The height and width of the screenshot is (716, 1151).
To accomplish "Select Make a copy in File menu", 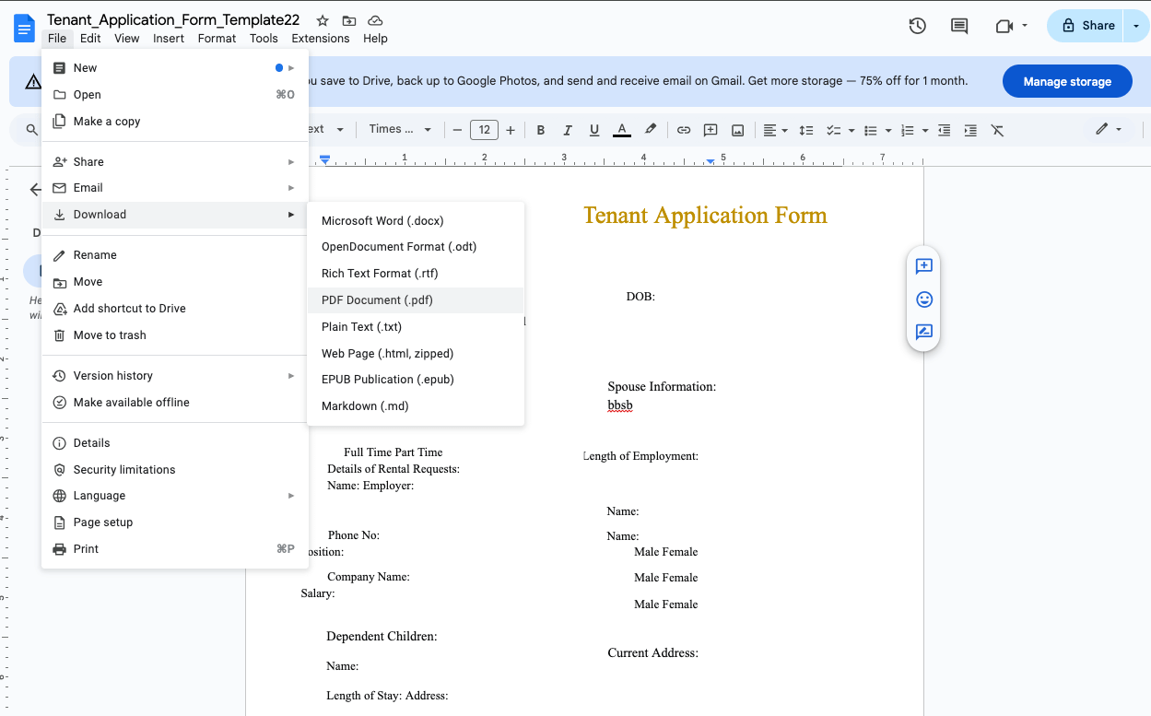I will pos(175,122).
